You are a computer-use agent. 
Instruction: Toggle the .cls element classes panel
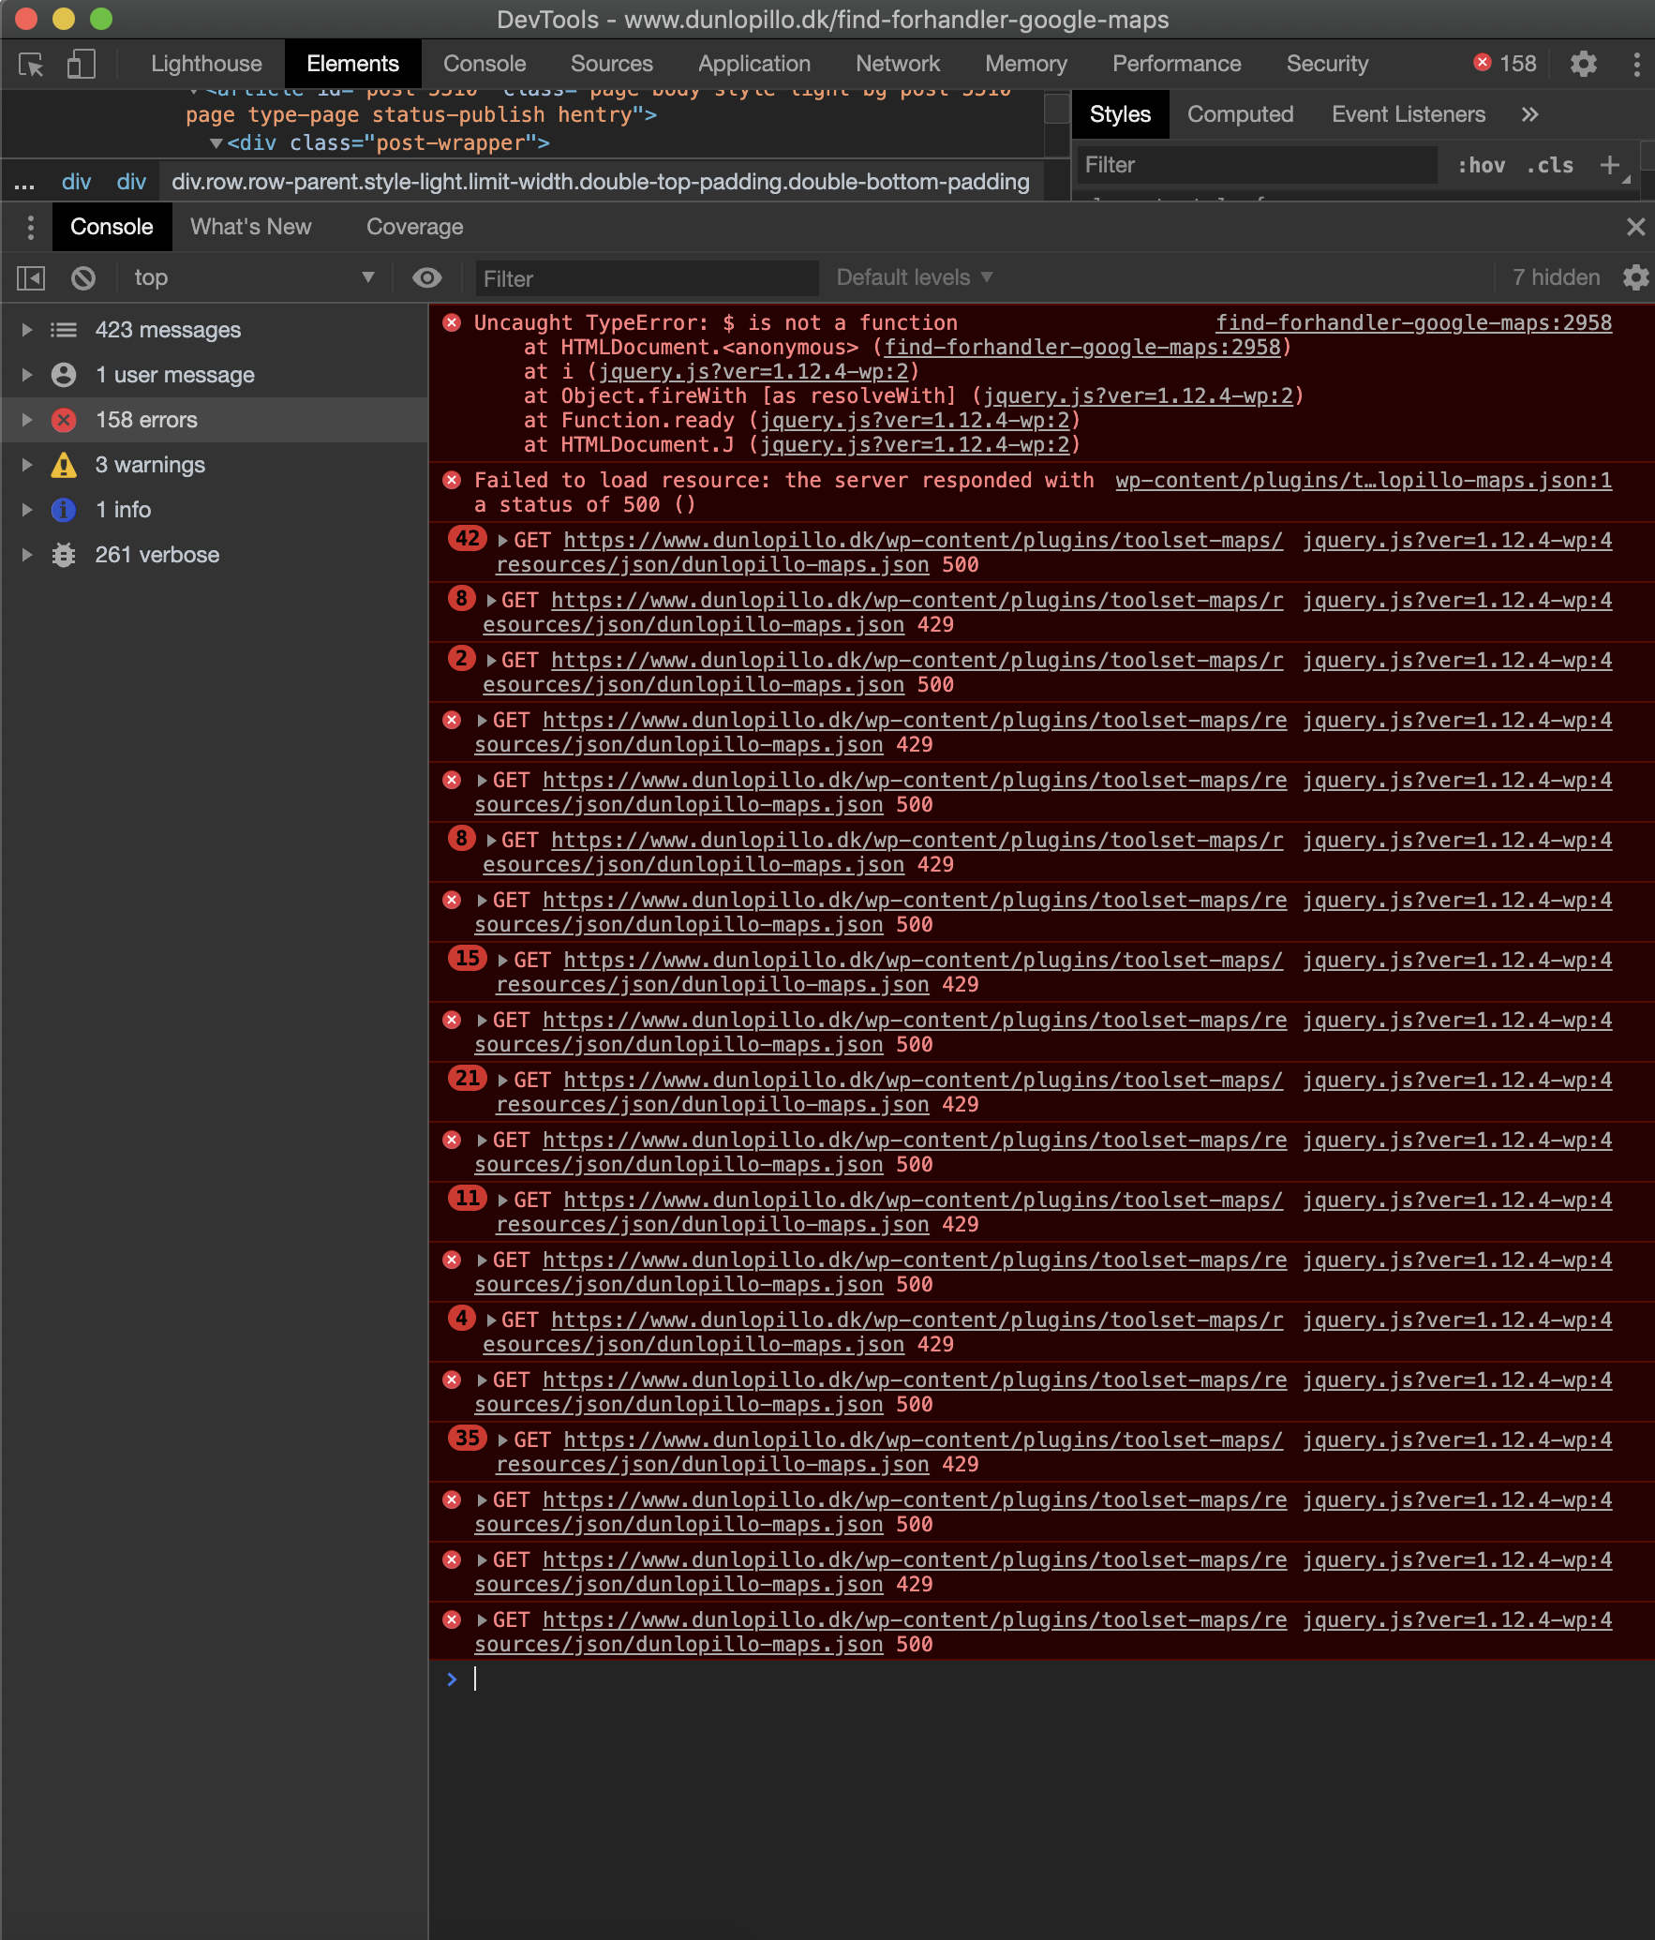coord(1550,165)
